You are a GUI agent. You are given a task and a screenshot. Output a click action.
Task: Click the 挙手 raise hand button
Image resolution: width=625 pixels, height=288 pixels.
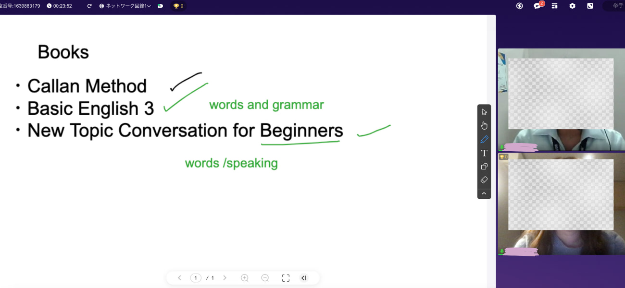click(x=617, y=6)
